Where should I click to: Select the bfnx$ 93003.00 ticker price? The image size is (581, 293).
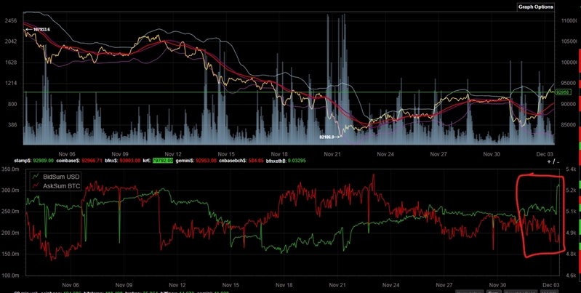(129, 161)
